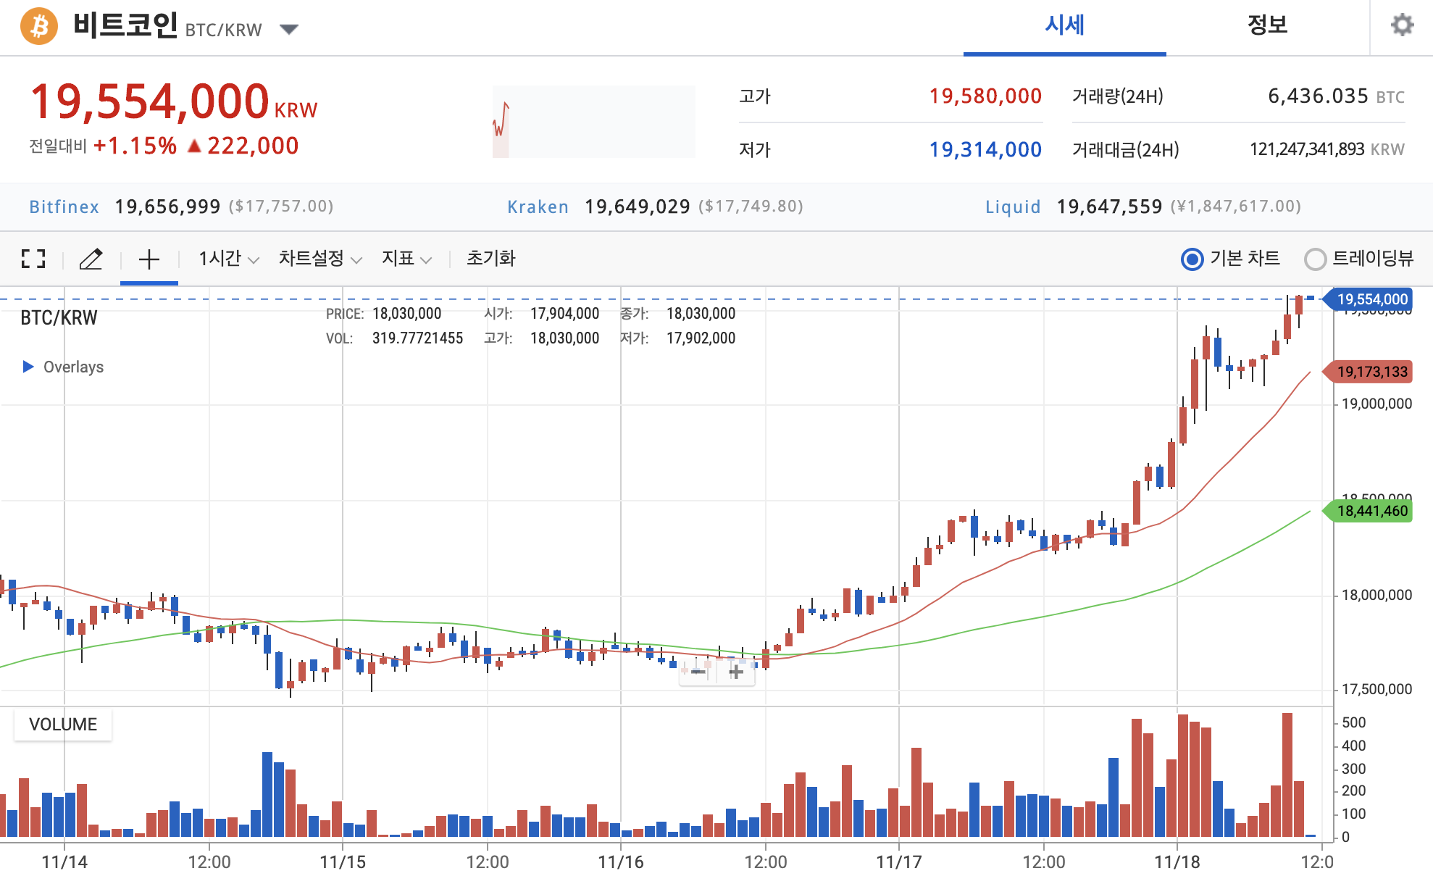The image size is (1433, 884).
Task: Select the 기본 차트 radio button
Action: coord(1192,259)
